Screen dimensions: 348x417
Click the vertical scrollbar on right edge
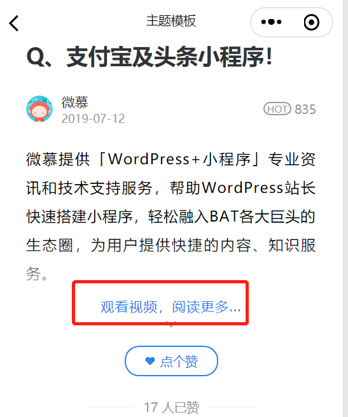point(345,209)
